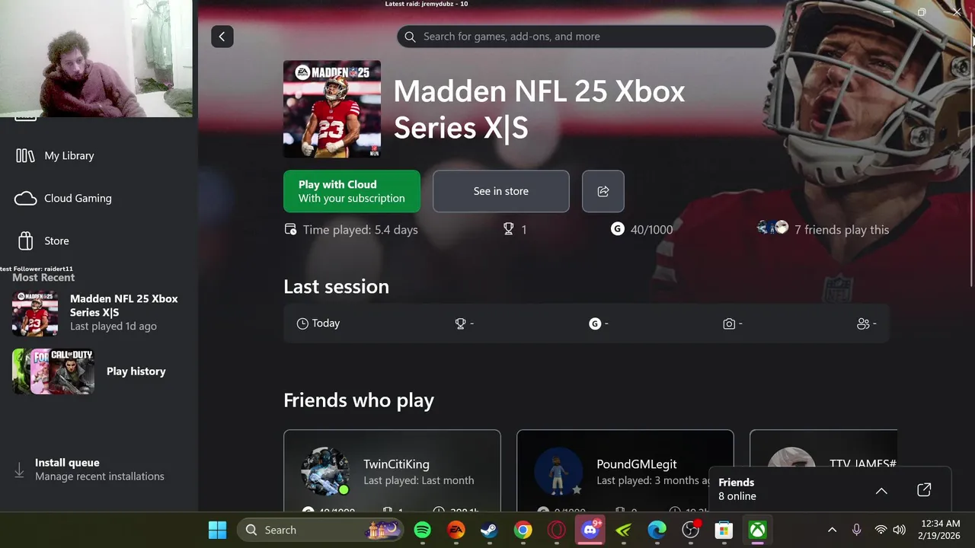
Task: Expand the Friends panel with chevron
Action: coord(881,491)
